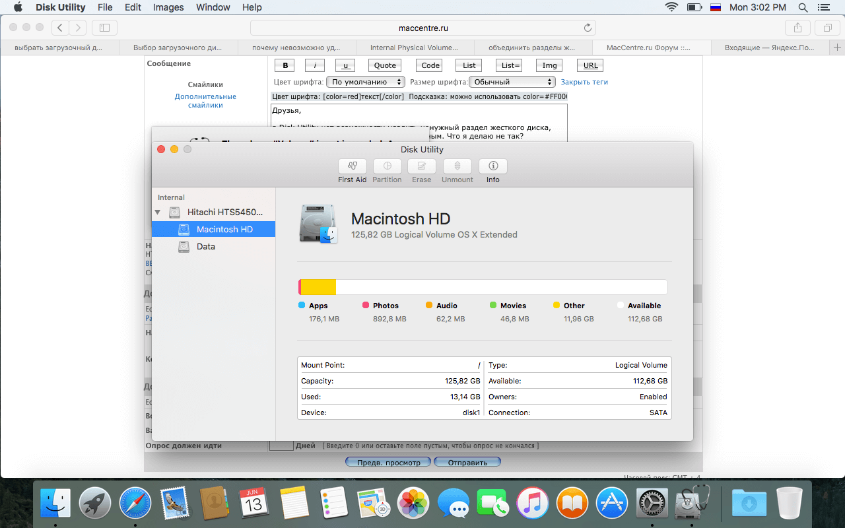Toggle Safari sidebar button
The height and width of the screenshot is (528, 845).
104,28
